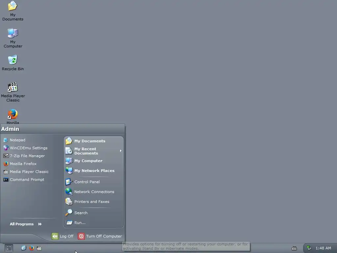Click the Search magnifier icon

tap(69, 212)
